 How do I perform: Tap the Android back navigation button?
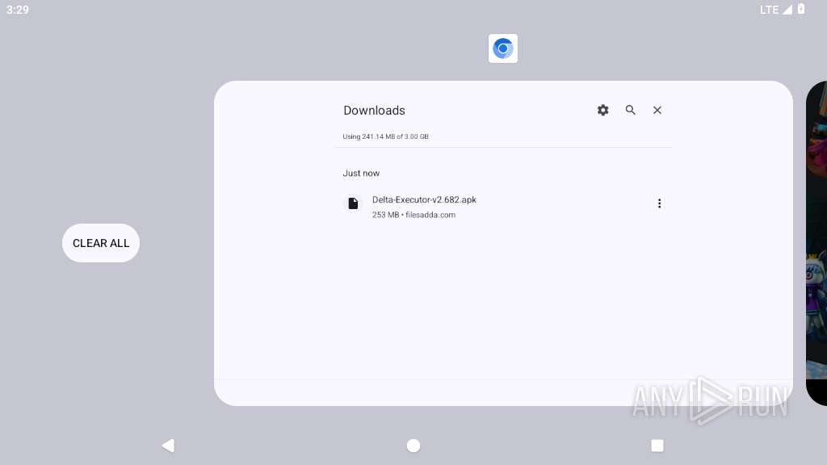coord(168,446)
